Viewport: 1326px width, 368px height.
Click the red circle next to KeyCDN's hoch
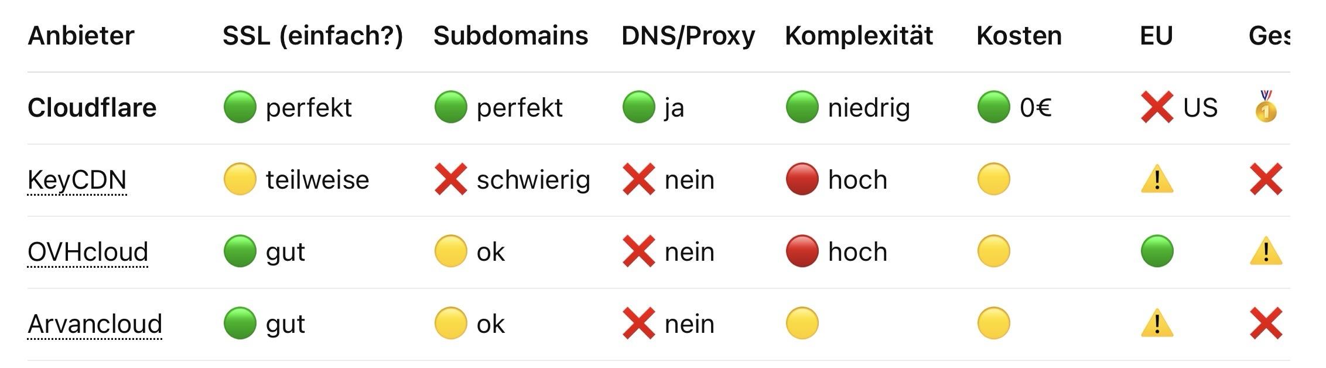(x=802, y=179)
